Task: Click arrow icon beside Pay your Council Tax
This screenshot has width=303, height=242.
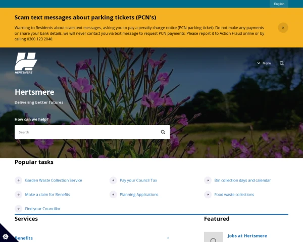Action: (113, 180)
